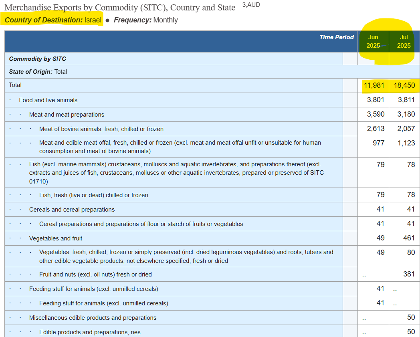Click the '3,AUD' footnote text
The image size is (420, 337).
point(251,5)
